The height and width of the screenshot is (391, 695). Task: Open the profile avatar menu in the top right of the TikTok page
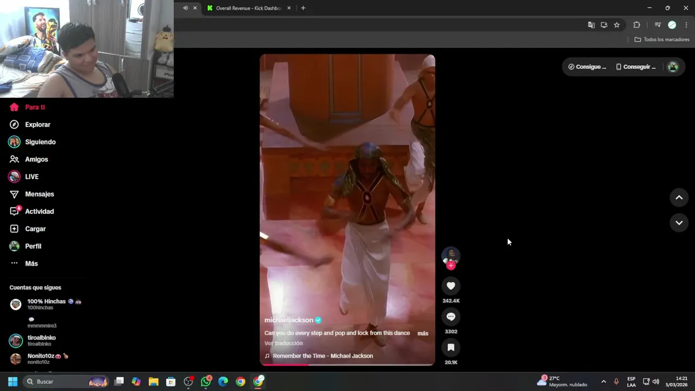pyautogui.click(x=673, y=67)
